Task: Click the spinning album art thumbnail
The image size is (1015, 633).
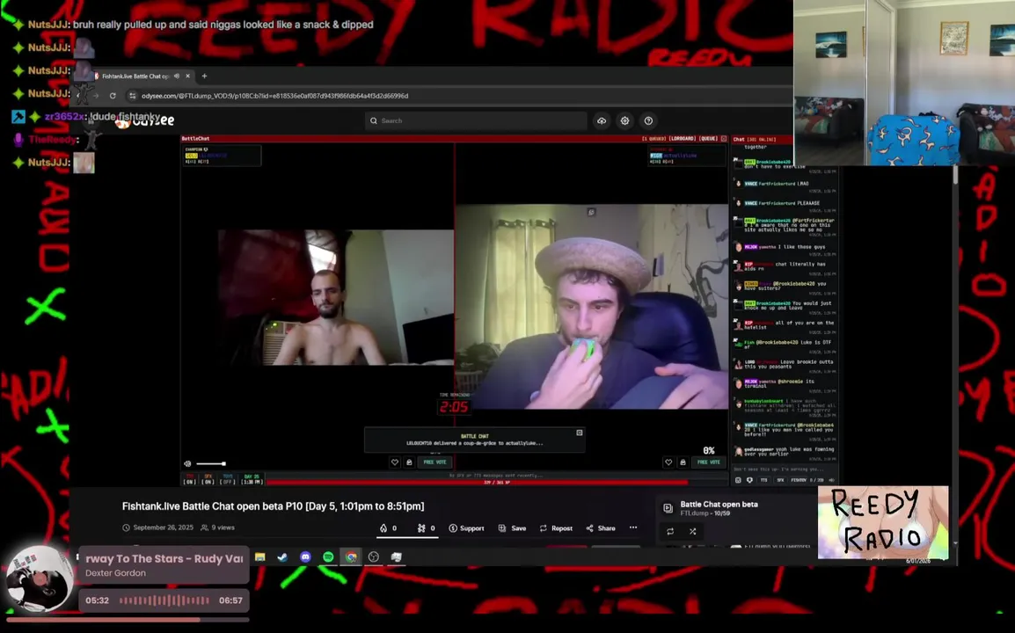Action: coord(38,579)
